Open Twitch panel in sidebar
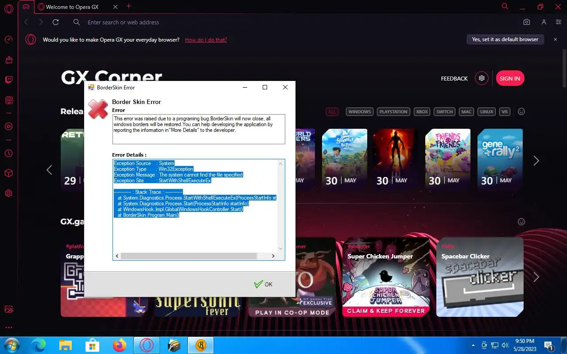Image resolution: width=567 pixels, height=354 pixels. pos(8,80)
